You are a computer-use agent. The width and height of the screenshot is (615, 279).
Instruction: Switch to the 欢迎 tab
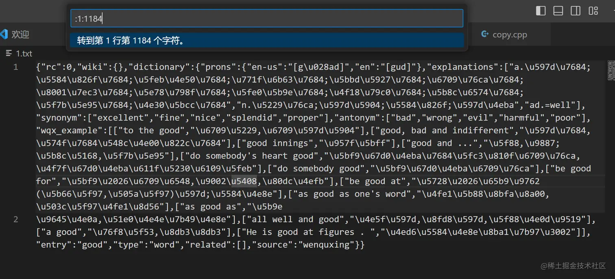point(20,35)
